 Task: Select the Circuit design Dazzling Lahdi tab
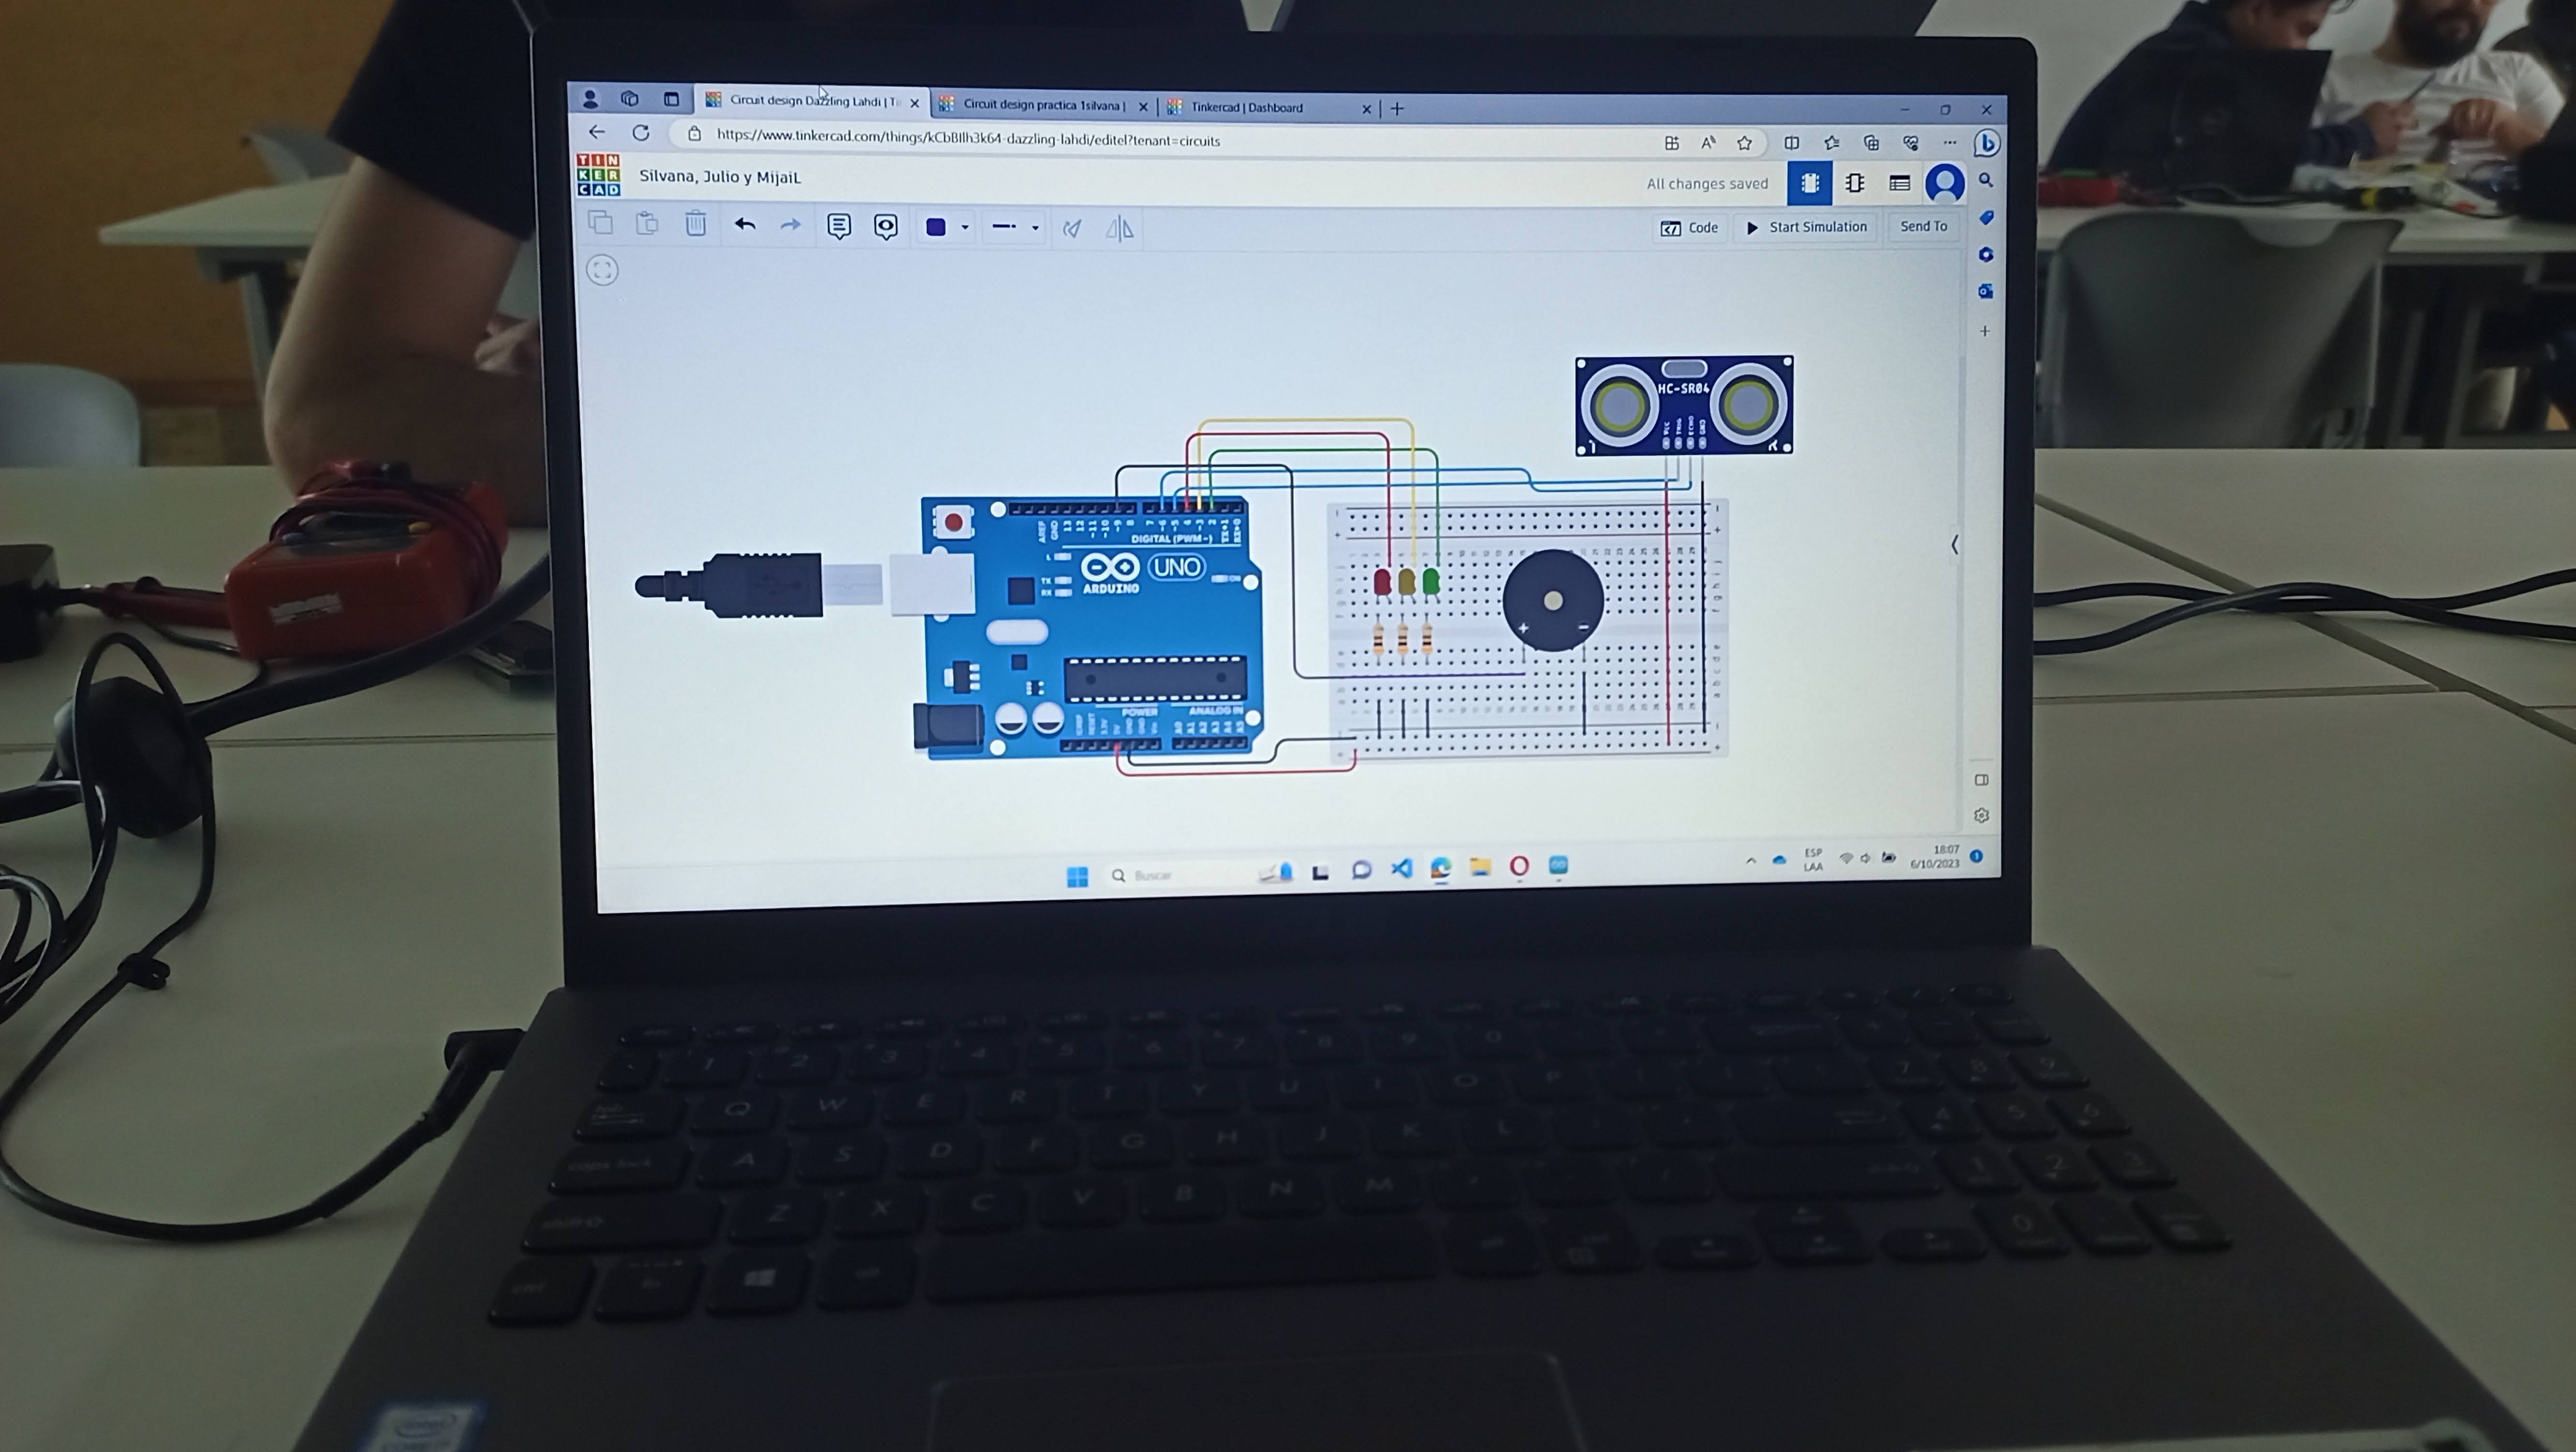(x=812, y=101)
